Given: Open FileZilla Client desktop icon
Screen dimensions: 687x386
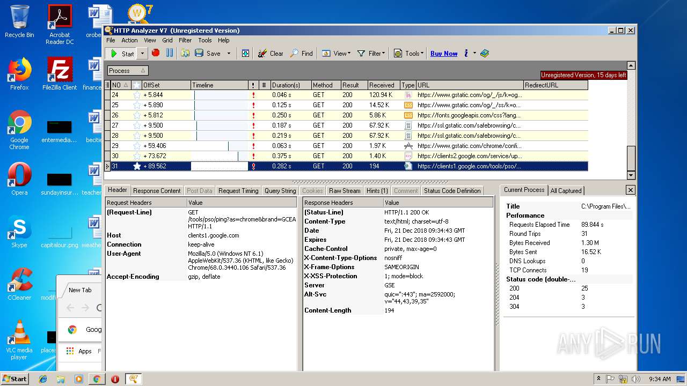Looking at the screenshot, I should point(60,74).
